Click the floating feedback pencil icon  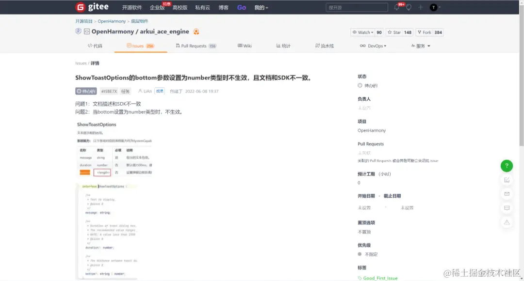507,179
